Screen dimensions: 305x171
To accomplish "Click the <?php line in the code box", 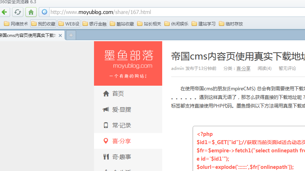I will pos(205,134).
